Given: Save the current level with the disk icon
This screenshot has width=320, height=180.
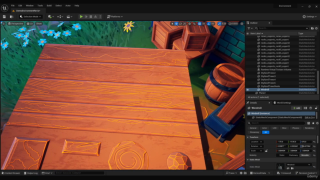Looking at the screenshot, I should 4,16.
